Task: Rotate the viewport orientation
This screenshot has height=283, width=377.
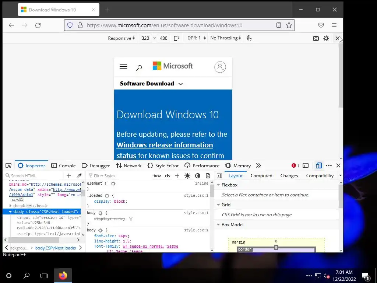Action: coord(177,38)
